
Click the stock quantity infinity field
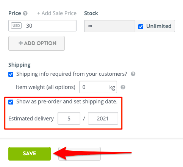coord(109,26)
